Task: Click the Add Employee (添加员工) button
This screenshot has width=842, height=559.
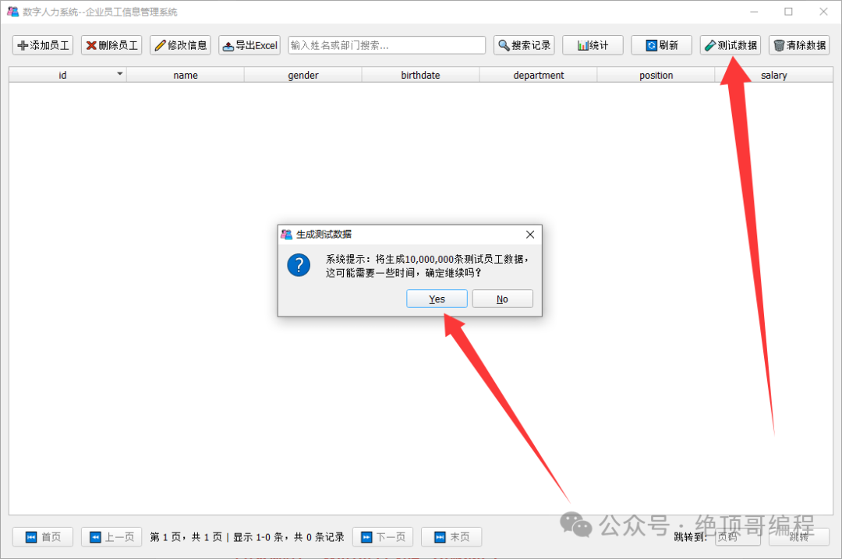Action: click(43, 45)
